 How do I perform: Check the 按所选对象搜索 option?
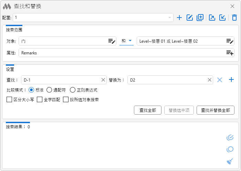(x=66, y=100)
